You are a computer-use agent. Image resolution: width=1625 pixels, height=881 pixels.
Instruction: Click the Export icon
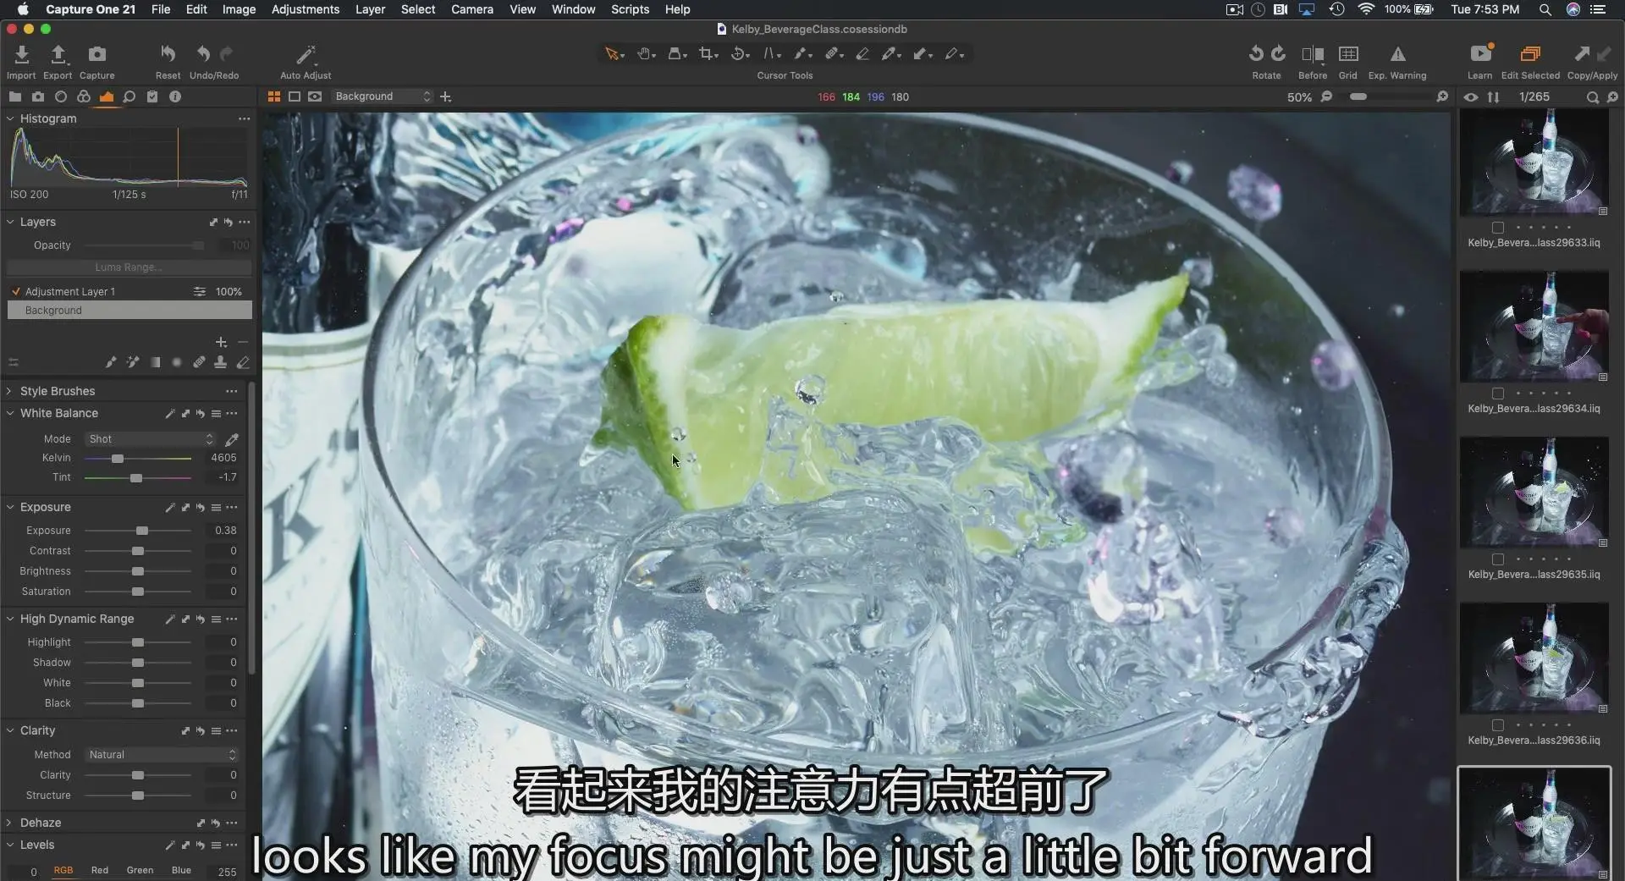coord(58,55)
